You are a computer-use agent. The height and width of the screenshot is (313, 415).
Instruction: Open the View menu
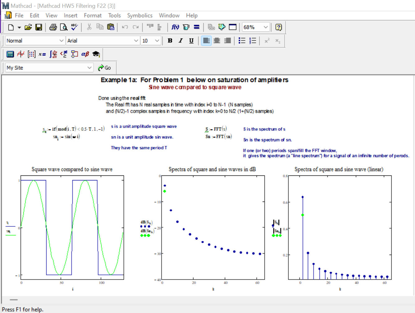point(51,16)
